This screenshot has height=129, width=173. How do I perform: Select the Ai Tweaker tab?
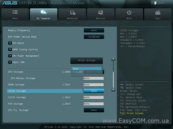[44, 14]
